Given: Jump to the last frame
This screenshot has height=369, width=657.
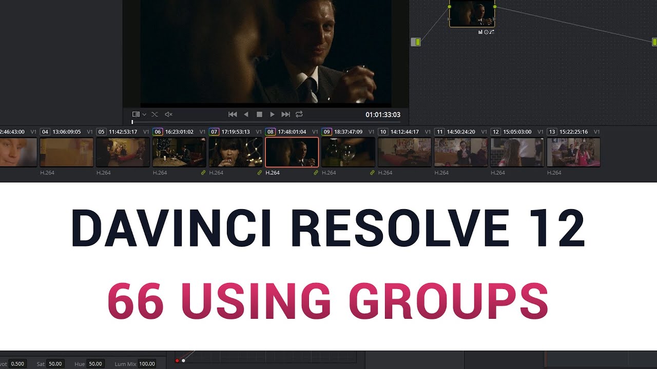Looking at the screenshot, I should coord(286,114).
